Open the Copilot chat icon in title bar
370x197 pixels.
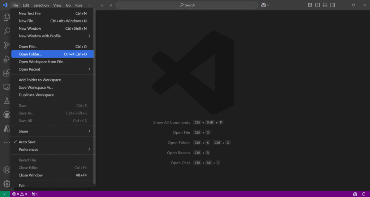click(263, 5)
